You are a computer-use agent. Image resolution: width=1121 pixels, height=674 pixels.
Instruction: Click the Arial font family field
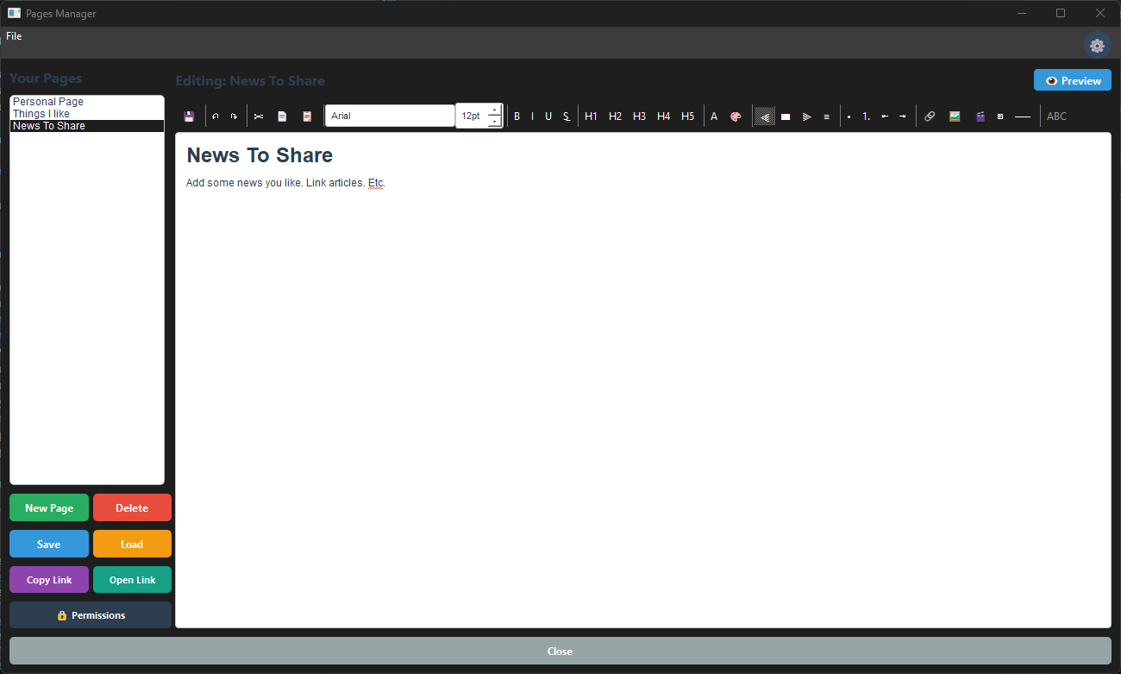pos(390,116)
